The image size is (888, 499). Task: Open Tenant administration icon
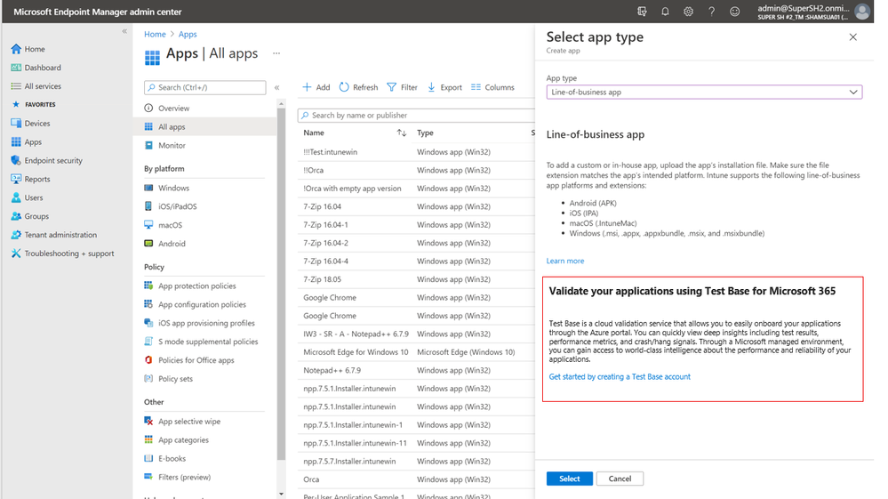click(x=16, y=235)
